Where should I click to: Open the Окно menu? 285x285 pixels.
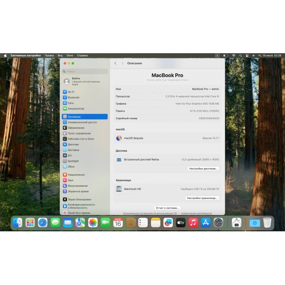point(70,56)
